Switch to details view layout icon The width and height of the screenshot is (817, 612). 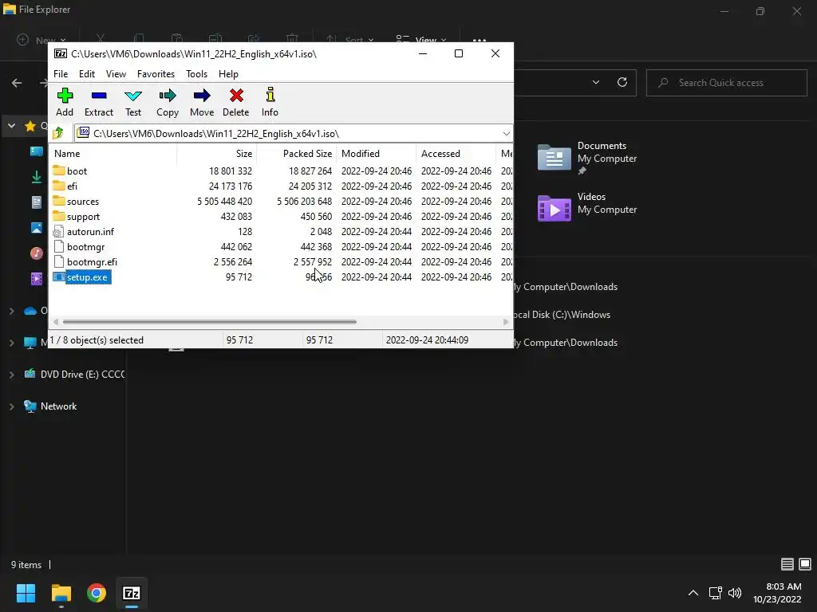[787, 564]
